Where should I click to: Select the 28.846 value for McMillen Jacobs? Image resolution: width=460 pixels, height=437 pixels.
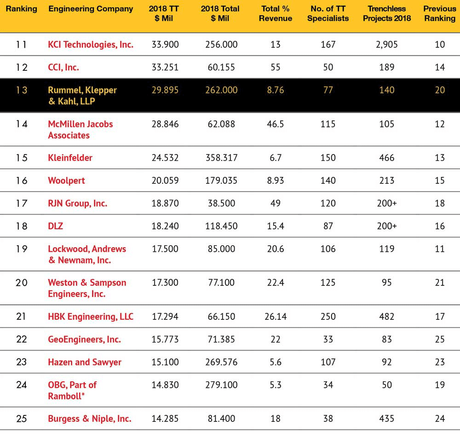(165, 124)
